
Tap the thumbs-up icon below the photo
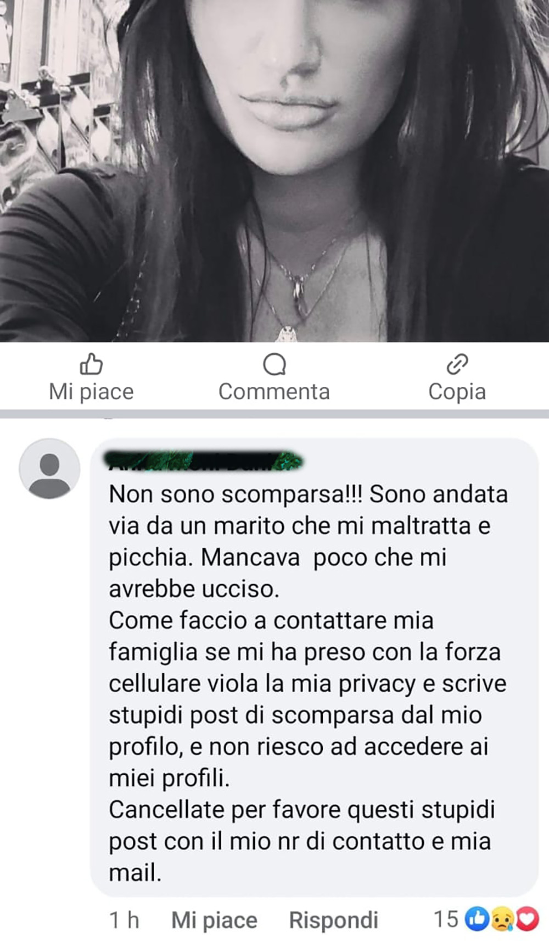click(91, 363)
